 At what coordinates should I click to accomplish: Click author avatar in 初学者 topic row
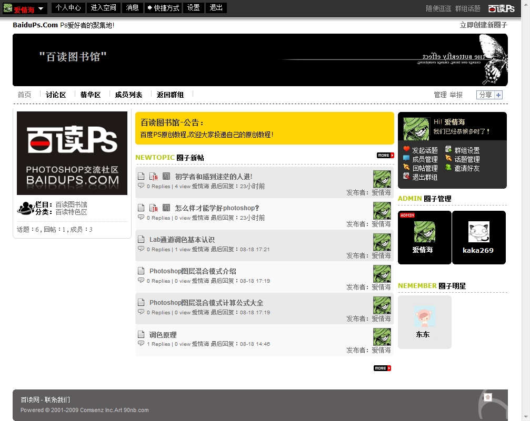pos(382,179)
